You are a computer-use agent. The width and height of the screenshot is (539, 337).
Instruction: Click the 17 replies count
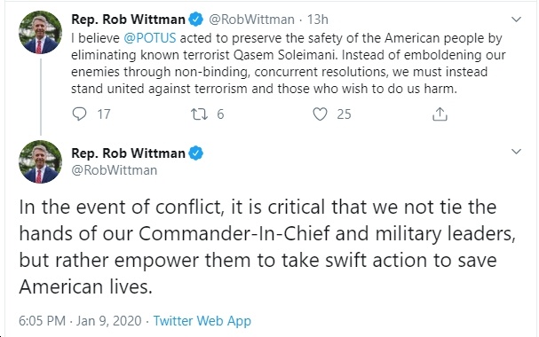104,114
